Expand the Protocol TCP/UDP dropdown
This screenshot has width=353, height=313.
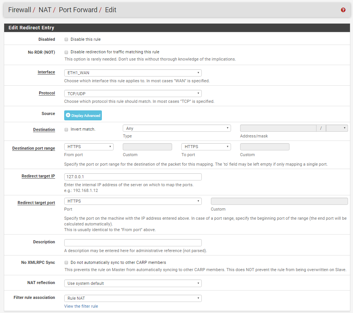pyautogui.click(x=133, y=93)
